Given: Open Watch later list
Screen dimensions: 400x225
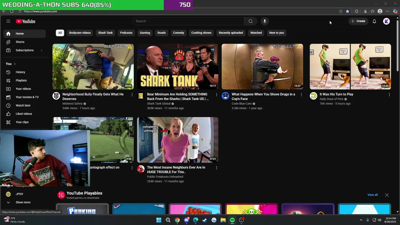Looking at the screenshot, I should [25, 105].
